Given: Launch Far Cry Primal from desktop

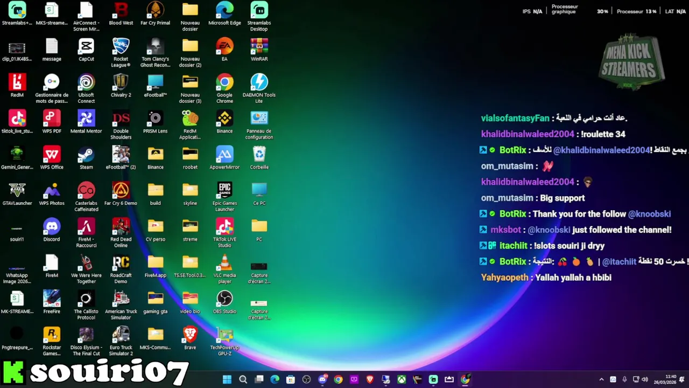Looking at the screenshot, I should tap(155, 14).
